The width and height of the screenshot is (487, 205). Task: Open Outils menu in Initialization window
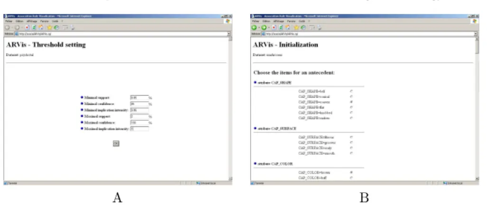[x=302, y=21]
